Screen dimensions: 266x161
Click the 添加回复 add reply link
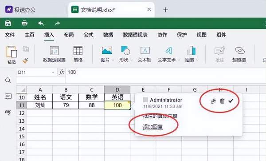[x=153, y=127]
